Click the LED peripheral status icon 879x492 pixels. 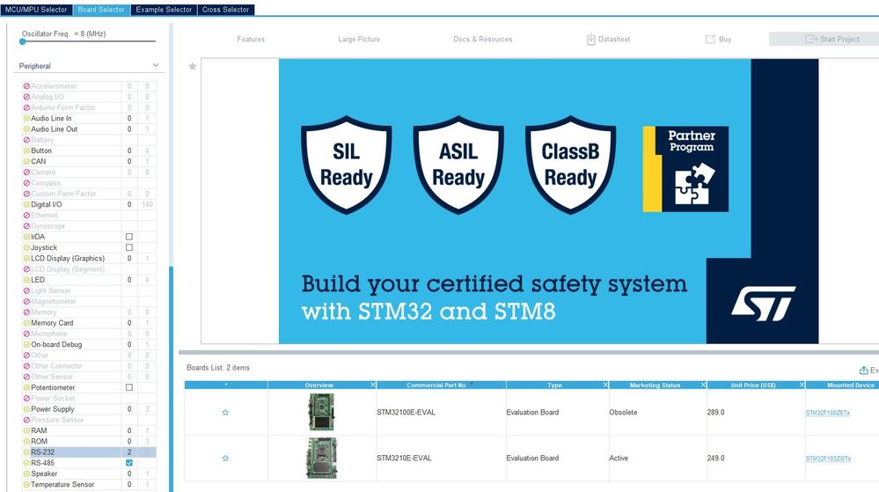click(x=26, y=280)
